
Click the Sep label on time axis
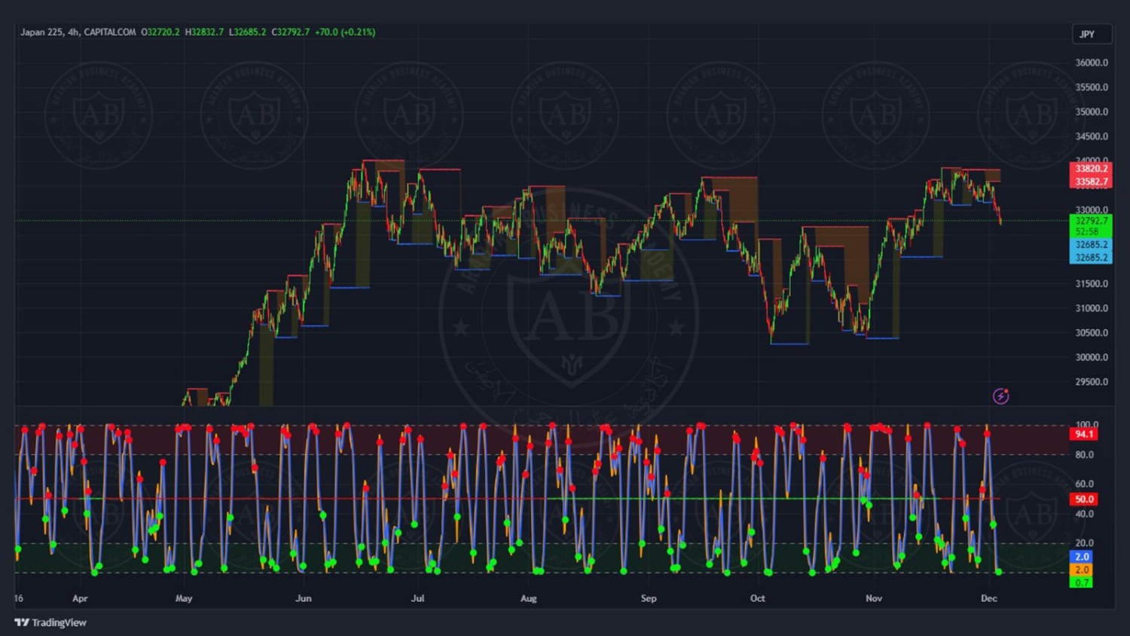point(649,598)
